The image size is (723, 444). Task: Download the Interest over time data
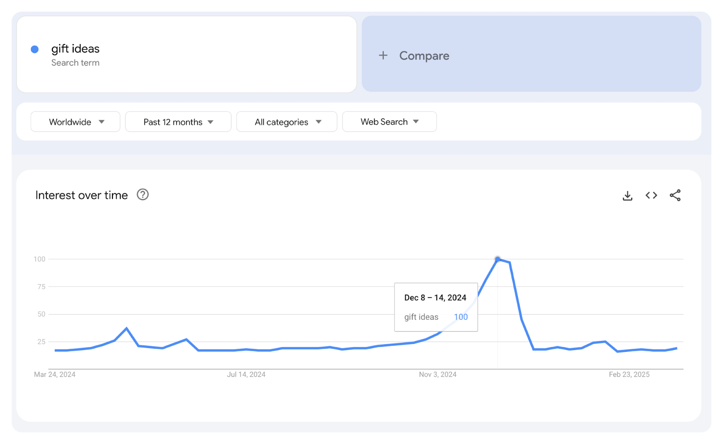(627, 196)
